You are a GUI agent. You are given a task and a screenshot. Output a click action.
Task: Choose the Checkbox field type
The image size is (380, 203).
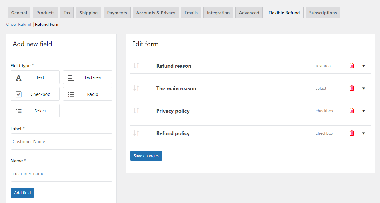point(35,94)
